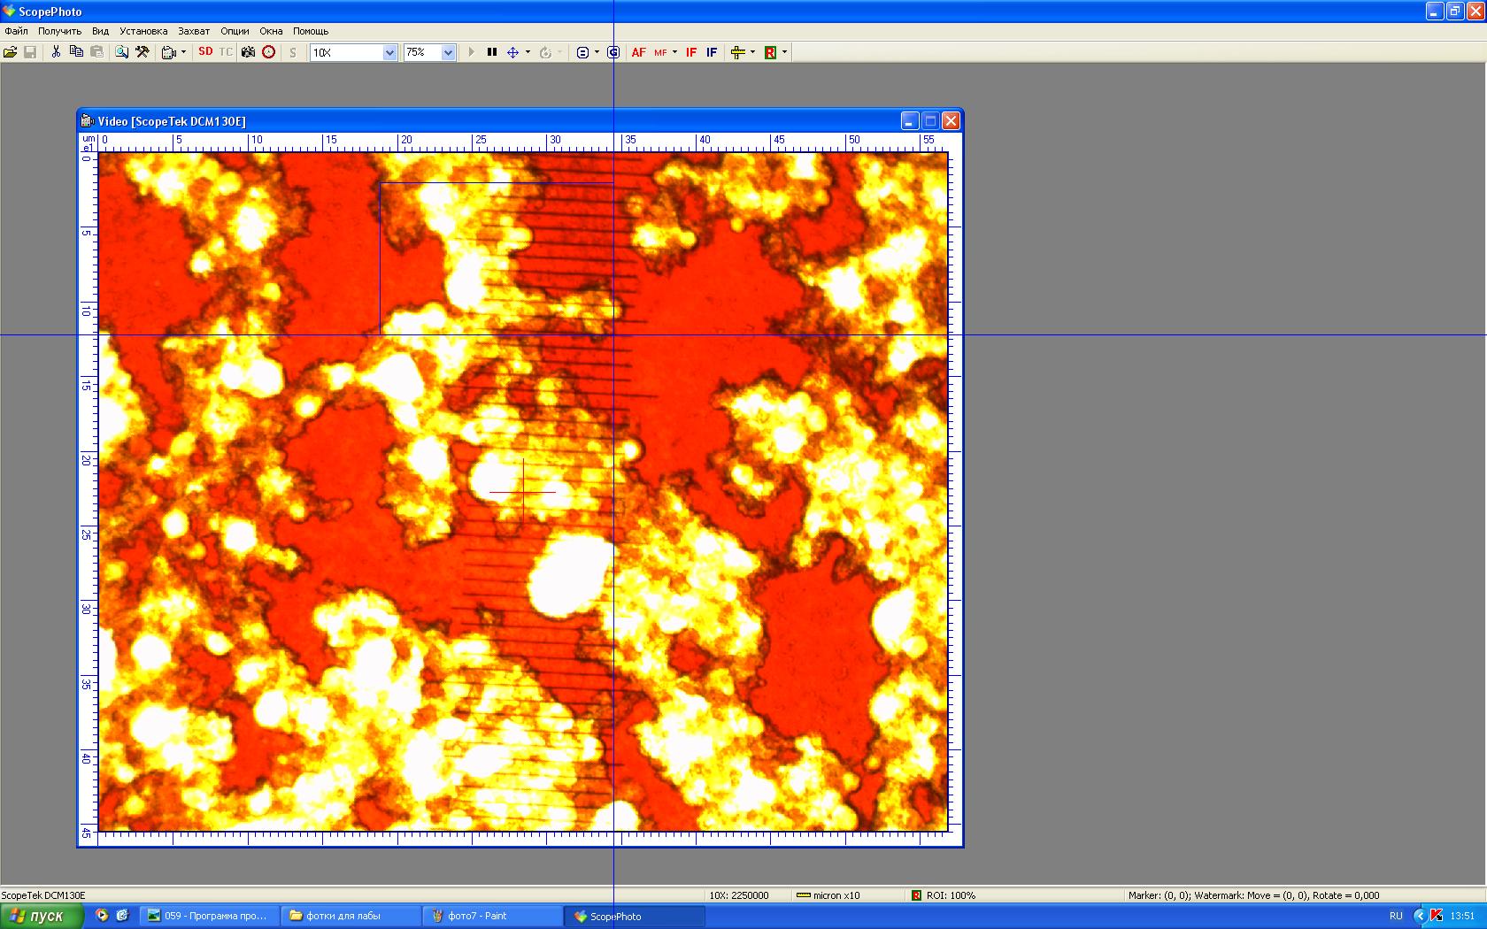
Task: Click the Paste clipboard icon
Action: click(96, 52)
